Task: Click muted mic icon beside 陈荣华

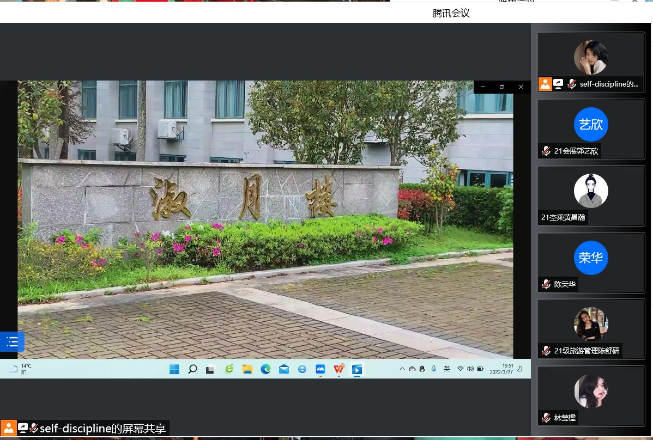Action: pos(546,284)
